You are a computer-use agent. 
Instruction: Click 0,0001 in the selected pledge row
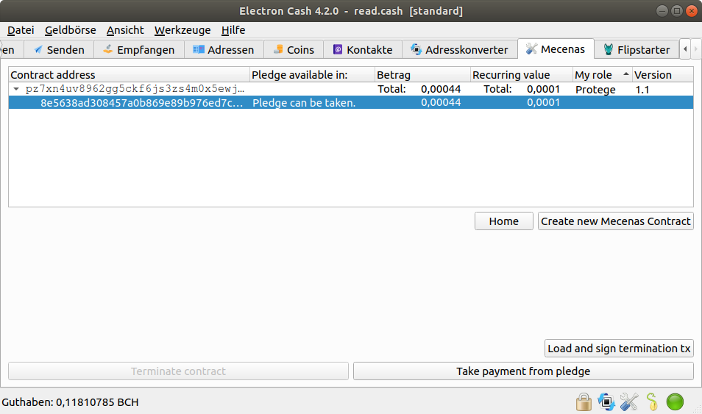(543, 102)
